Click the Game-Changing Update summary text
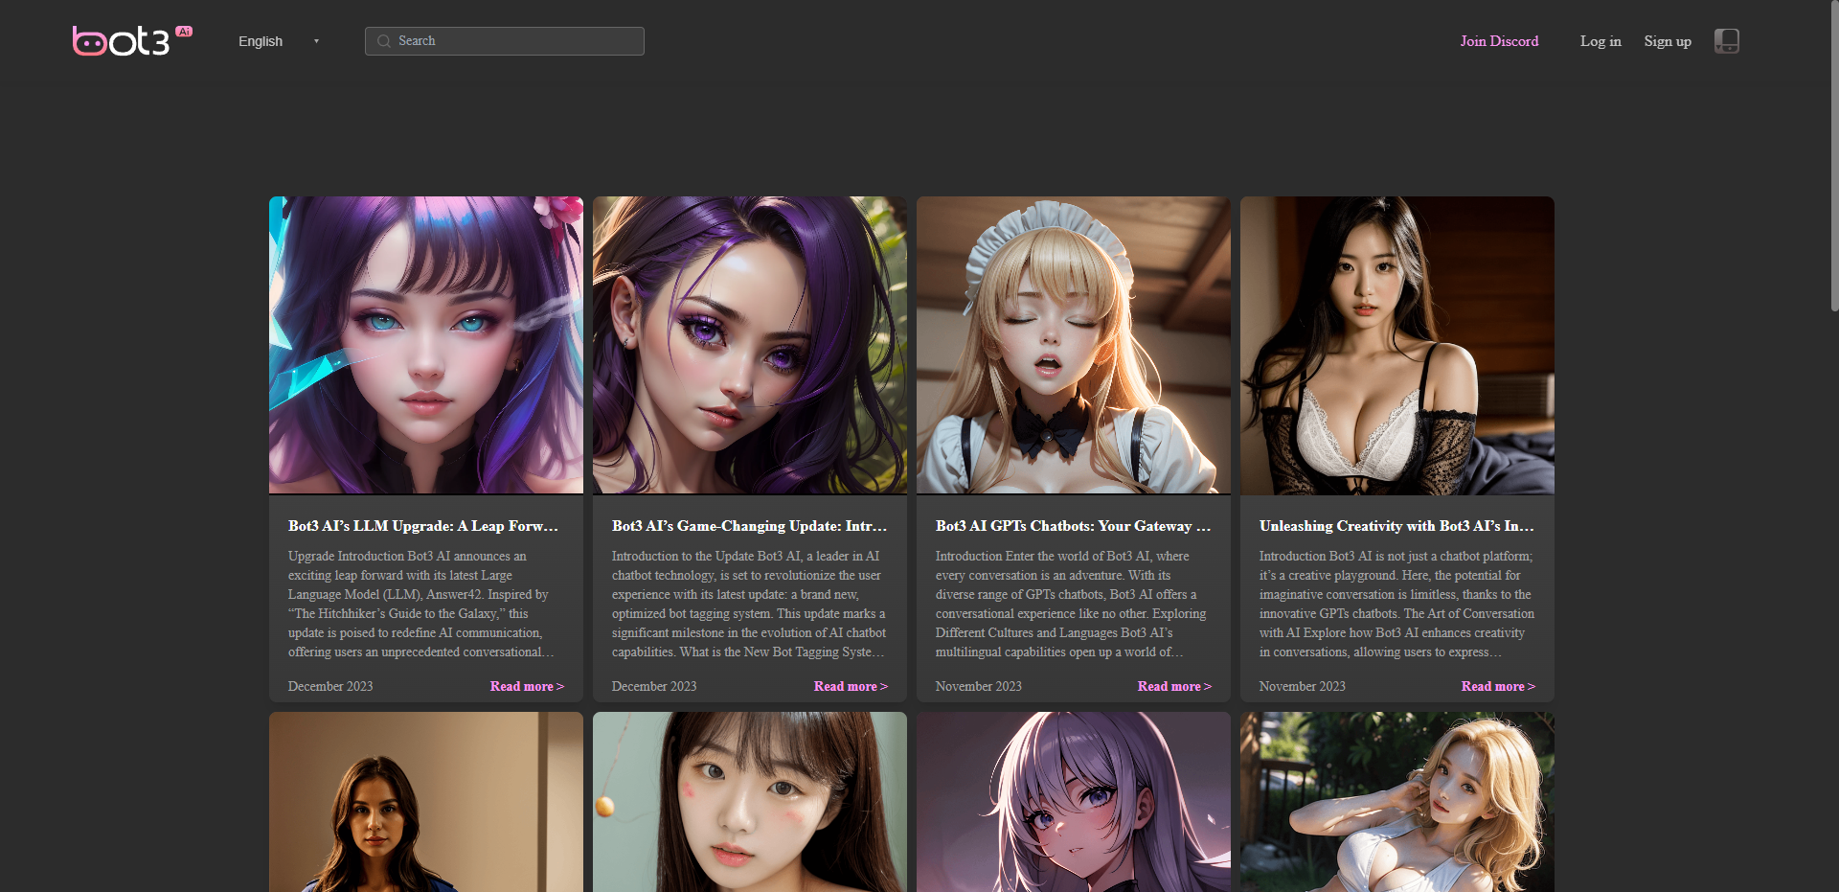 [749, 604]
